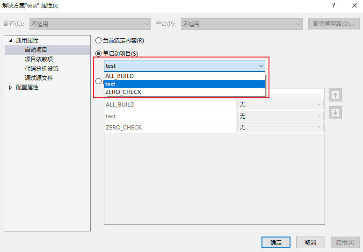Select 调试源文件 in the tree
The width and height of the screenshot is (363, 252).
(x=39, y=78)
